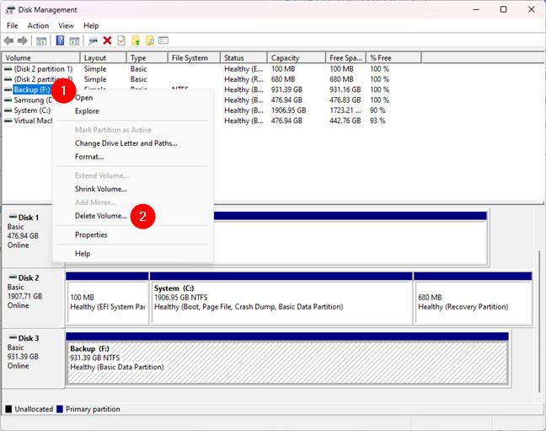
Task: Click the folder with magnifier Explore icon
Action: click(x=150, y=40)
